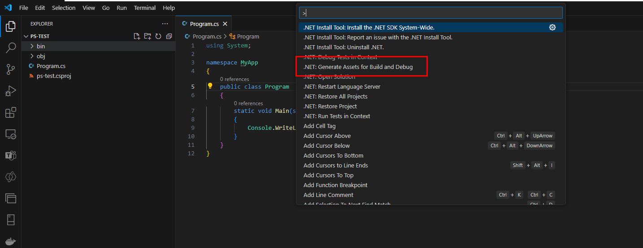Viewport: 643px width, 248px height.
Task: Select Report an issue with .NET Install Tool
Action: 430,37
